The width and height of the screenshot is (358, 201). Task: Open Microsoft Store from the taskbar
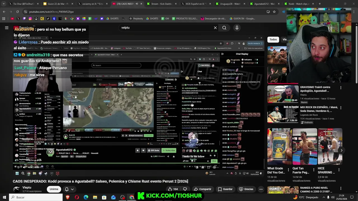(104, 197)
